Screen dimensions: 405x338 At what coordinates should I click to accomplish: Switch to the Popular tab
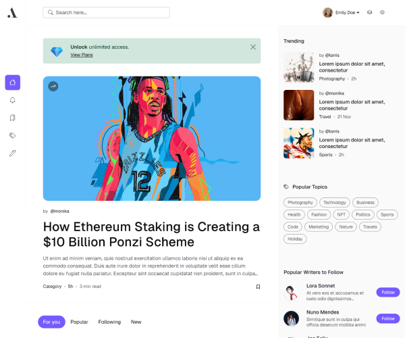pyautogui.click(x=79, y=322)
